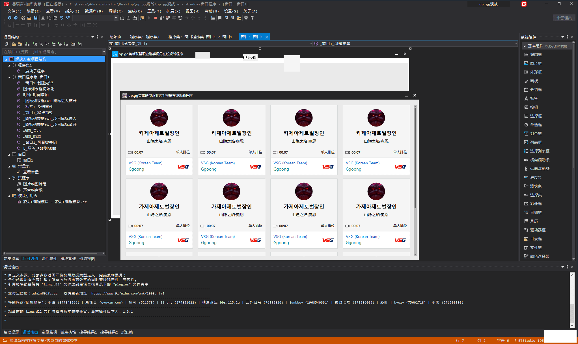Click the Sogou input method icon in the title bar
This screenshot has height=344, width=578.
(x=524, y=4)
